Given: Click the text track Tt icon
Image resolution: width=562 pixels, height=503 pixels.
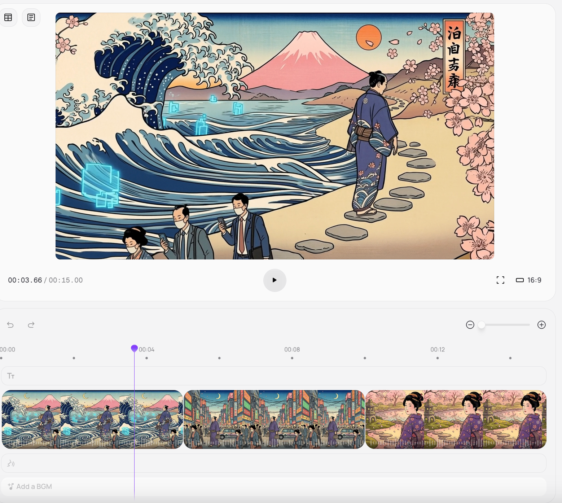Looking at the screenshot, I should [x=11, y=376].
